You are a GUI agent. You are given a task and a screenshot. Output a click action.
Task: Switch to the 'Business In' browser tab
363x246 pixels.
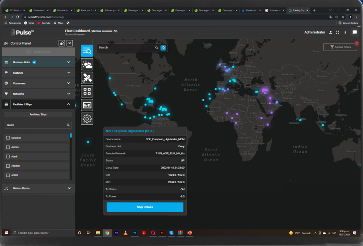point(274,10)
